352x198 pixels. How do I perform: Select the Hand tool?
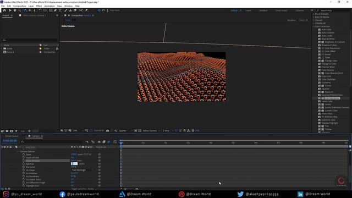click(x=15, y=10)
